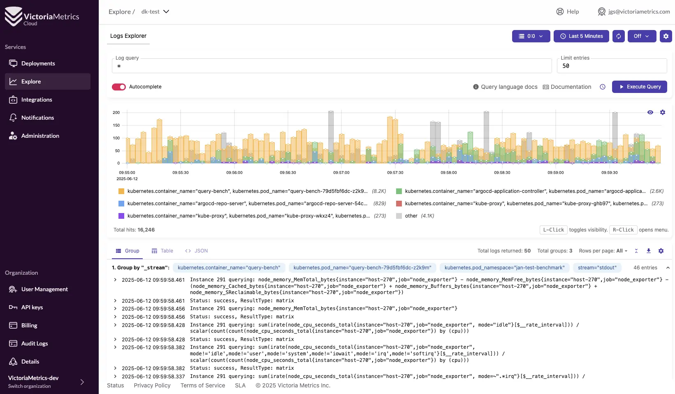This screenshot has width=675, height=394.
Task: Open the group view settings gear
Action: click(x=661, y=251)
